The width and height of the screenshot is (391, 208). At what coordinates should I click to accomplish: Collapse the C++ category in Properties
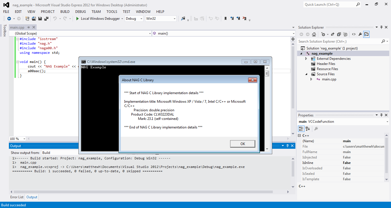[300, 136]
